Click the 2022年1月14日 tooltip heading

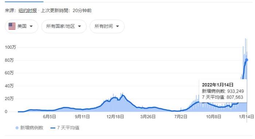click(217, 85)
